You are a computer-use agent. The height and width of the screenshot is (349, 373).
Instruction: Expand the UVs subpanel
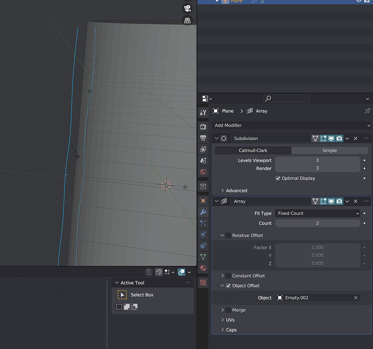pos(222,320)
